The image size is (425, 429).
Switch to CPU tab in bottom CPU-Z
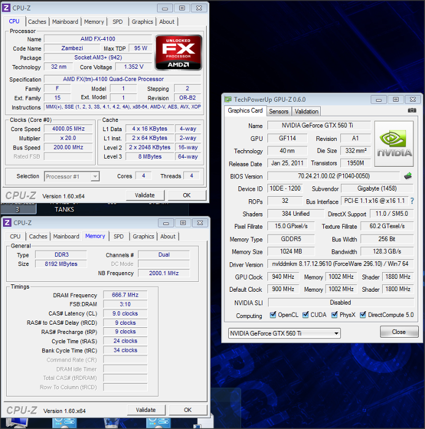point(15,237)
